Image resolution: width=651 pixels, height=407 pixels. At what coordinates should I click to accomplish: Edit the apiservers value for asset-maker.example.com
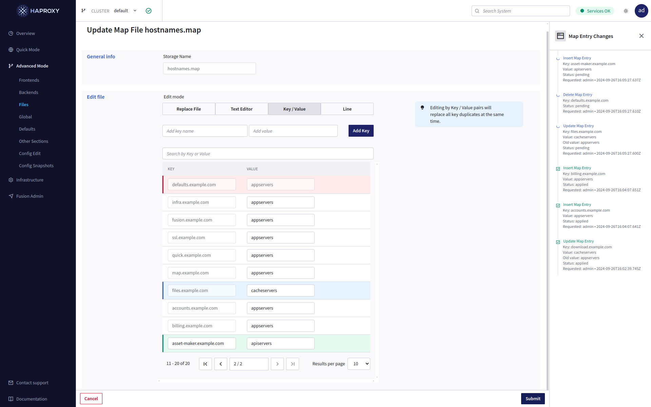tap(281, 344)
